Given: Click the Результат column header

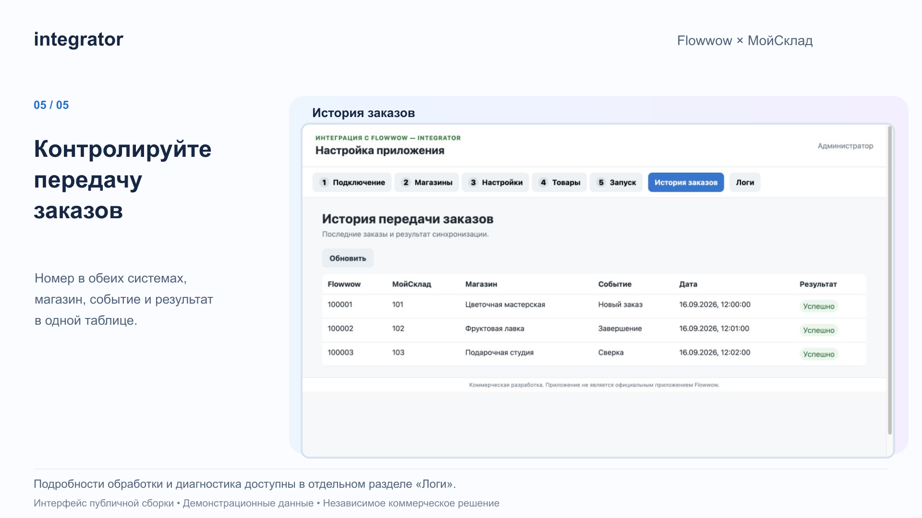Looking at the screenshot, I should pos(818,284).
